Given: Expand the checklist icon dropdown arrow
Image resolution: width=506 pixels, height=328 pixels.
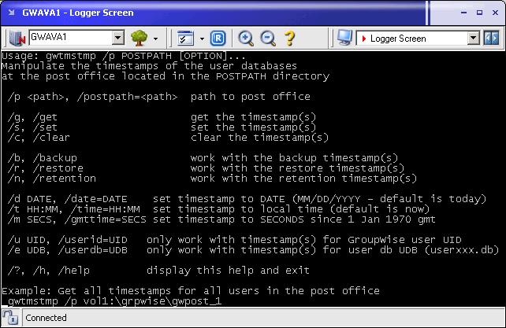Looking at the screenshot, I should click(202, 39).
